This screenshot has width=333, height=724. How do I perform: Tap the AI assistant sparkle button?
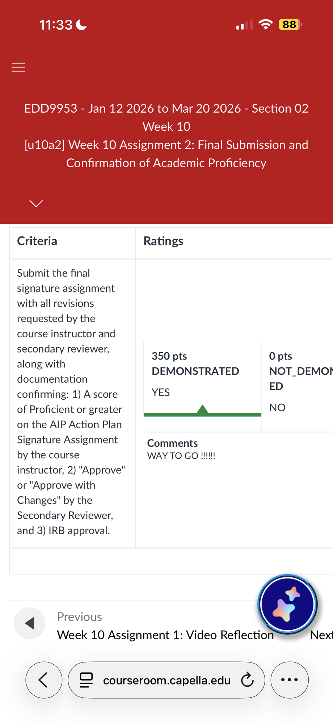287,604
